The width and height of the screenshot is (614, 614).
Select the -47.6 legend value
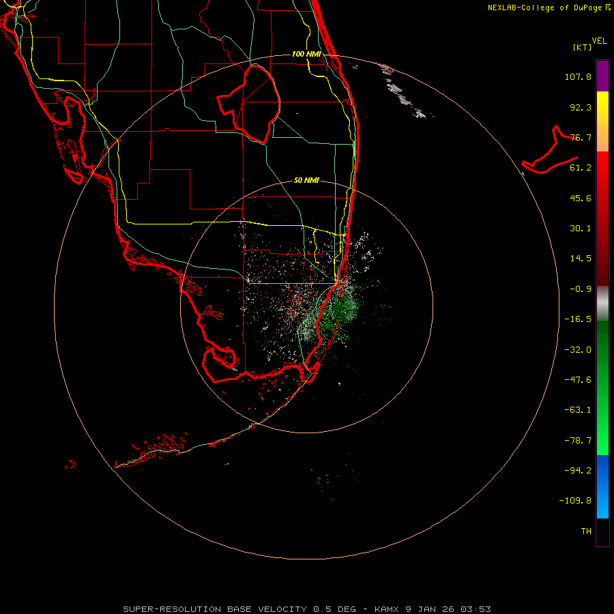click(x=578, y=380)
